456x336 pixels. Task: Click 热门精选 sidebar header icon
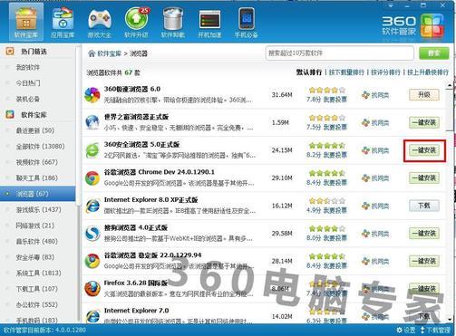[10, 52]
